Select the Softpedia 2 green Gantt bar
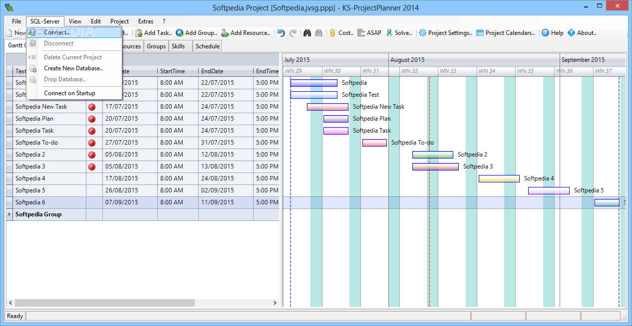The width and height of the screenshot is (632, 326). pyautogui.click(x=433, y=155)
